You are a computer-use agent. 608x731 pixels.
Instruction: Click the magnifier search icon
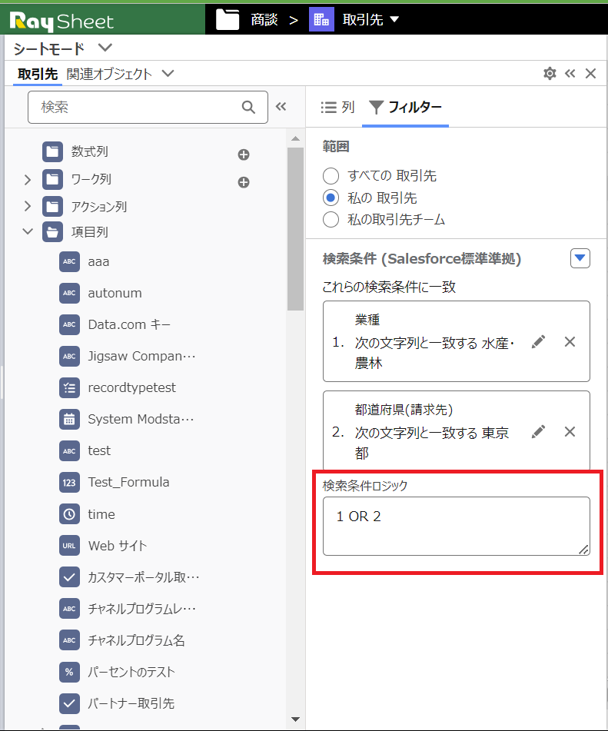tap(248, 107)
